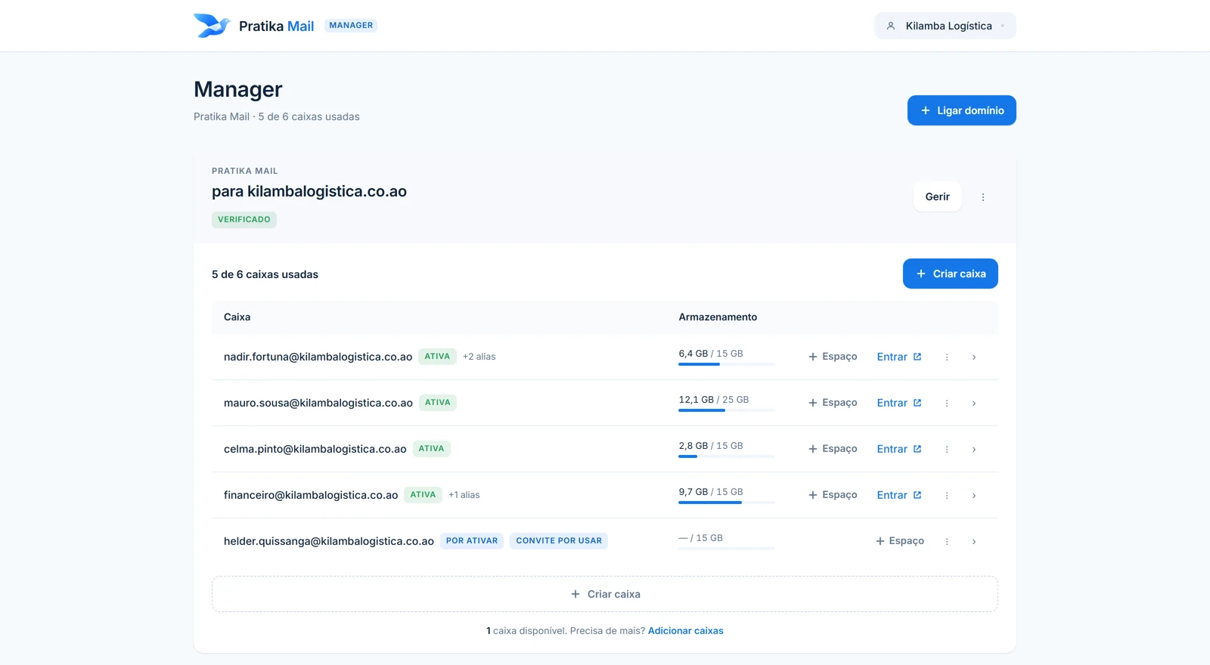Image resolution: width=1210 pixels, height=665 pixels.
Task: Add space for nadir.fortuna mailbox
Action: click(x=833, y=357)
